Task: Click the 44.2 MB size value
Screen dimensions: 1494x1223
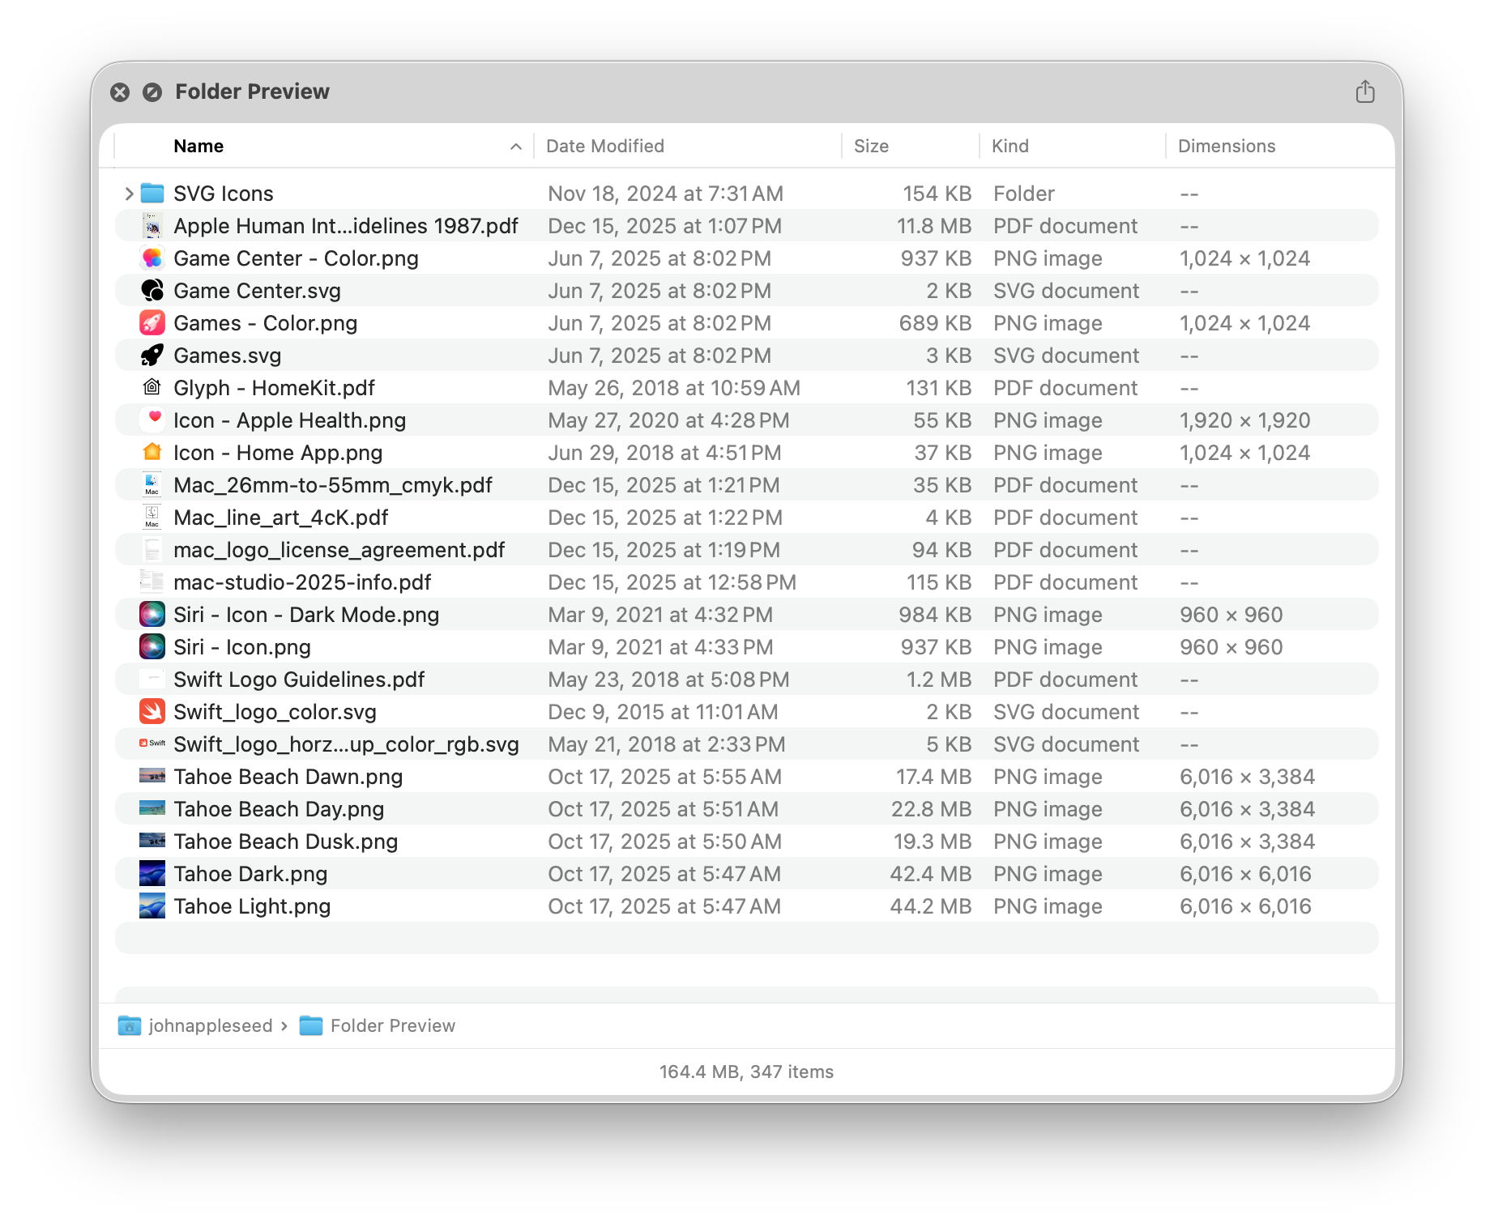Action: coord(930,906)
